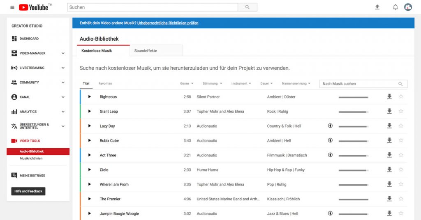Image resolution: width=421 pixels, height=220 pixels.
Task: Play the track Where I am From
Action: tap(89, 184)
